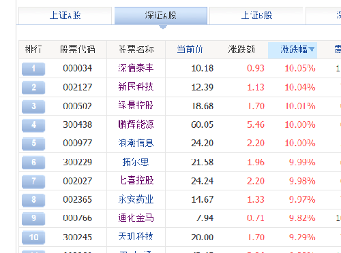Switch to the 上证A股 tab
The image size is (341, 253).
coord(65,16)
